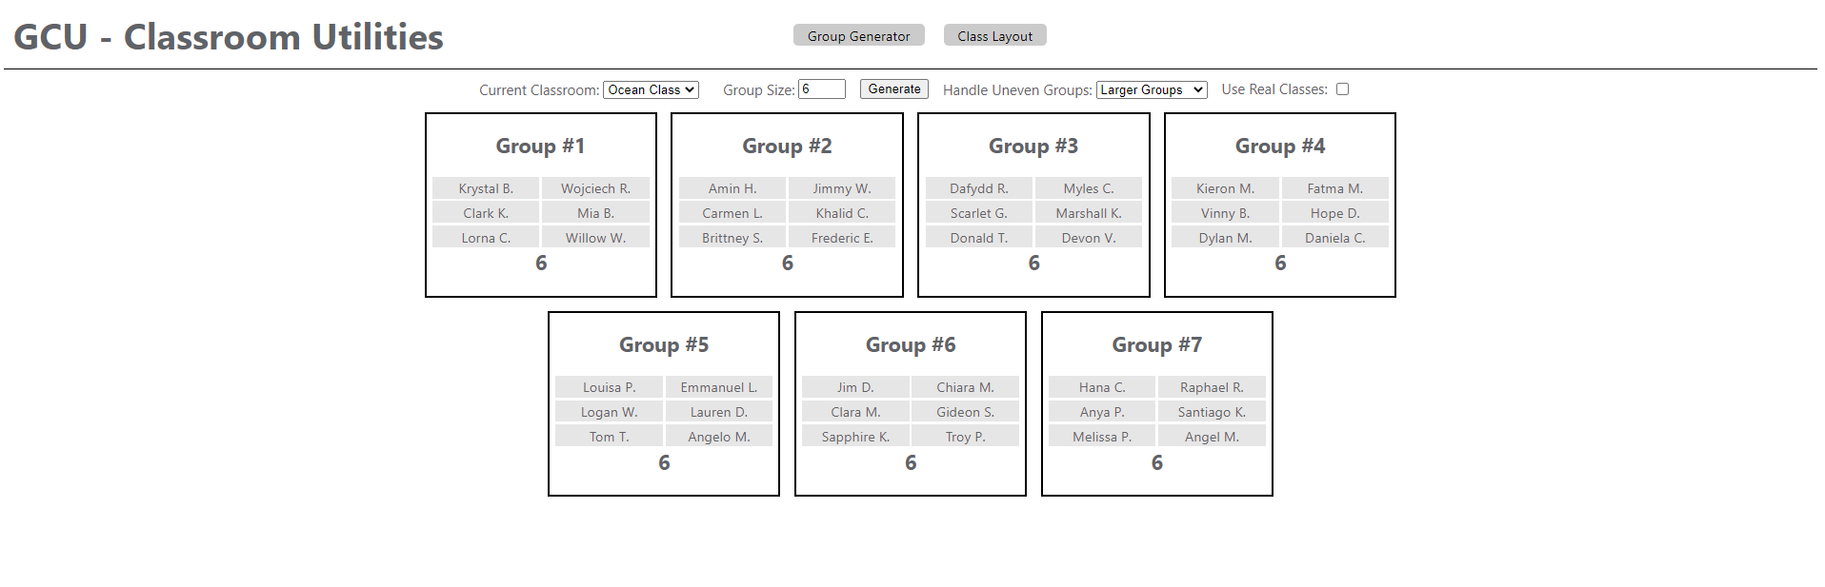The height and width of the screenshot is (587, 1825).
Task: Click Daniela C. in Group #4
Action: (x=1335, y=237)
